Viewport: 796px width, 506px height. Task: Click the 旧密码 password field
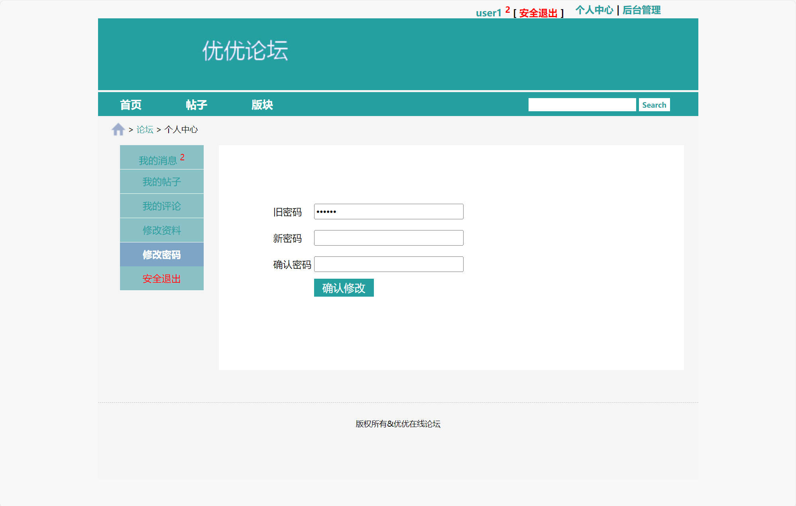[388, 211]
